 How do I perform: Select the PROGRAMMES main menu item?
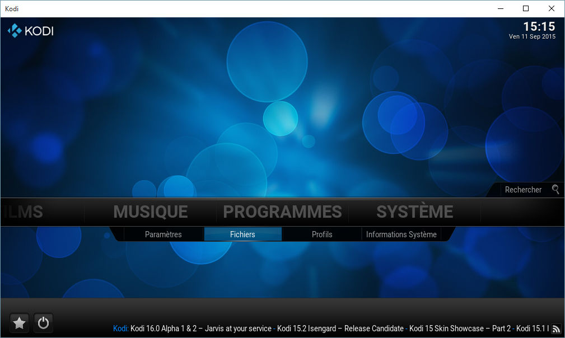(x=282, y=212)
